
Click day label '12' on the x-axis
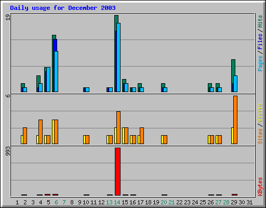click(101, 202)
